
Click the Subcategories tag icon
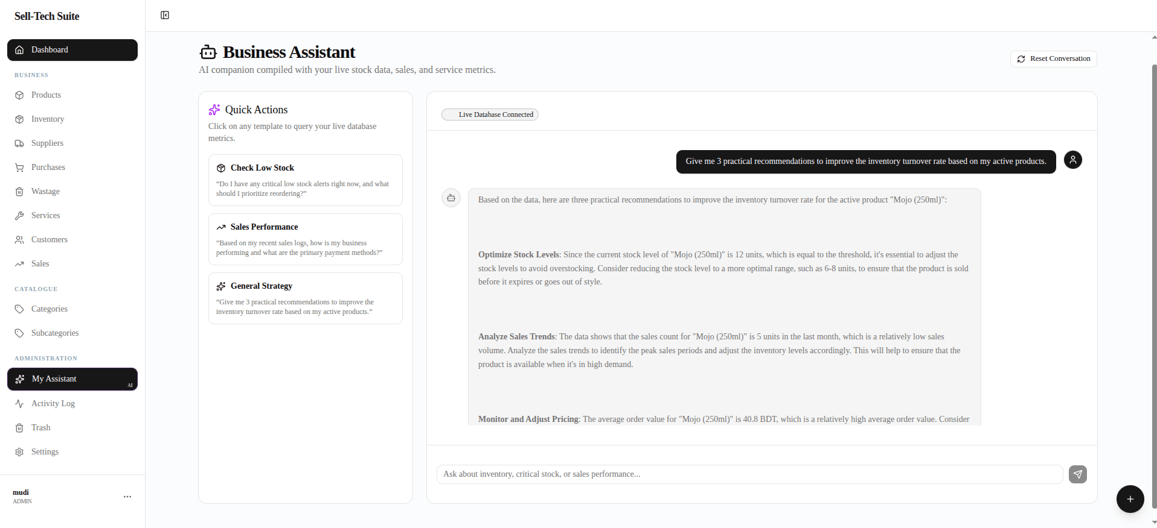coord(19,333)
